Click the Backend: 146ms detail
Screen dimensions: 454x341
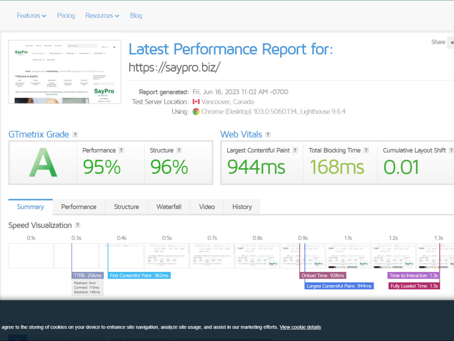tap(87, 292)
